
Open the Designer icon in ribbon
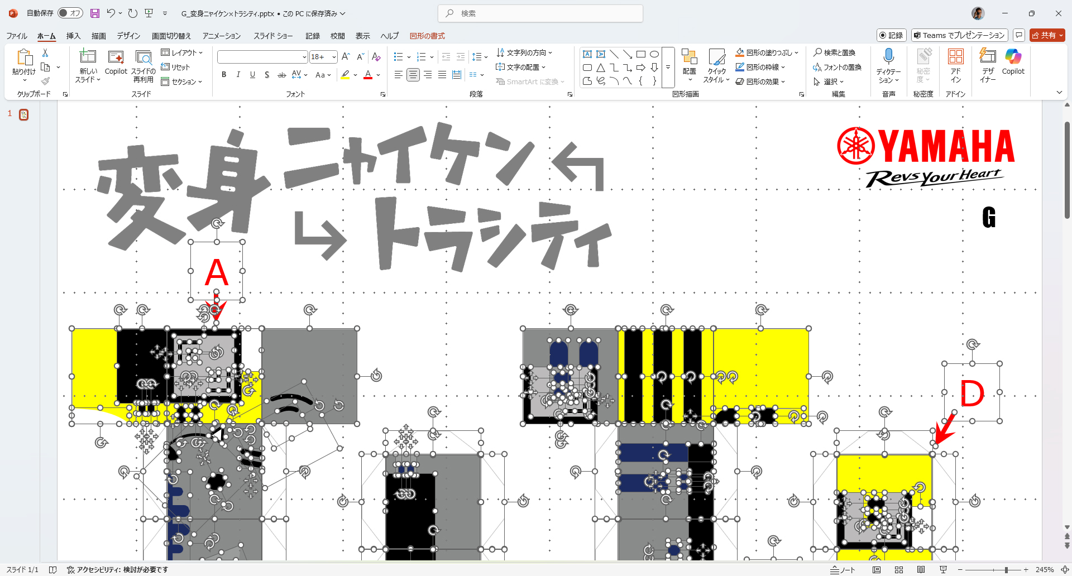click(x=988, y=57)
